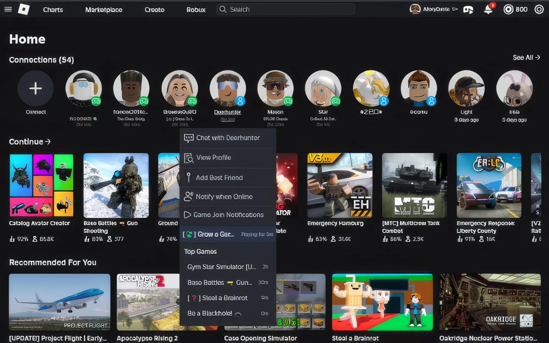Toggle Add Best Friend option
The image size is (549, 343).
[x=228, y=178]
